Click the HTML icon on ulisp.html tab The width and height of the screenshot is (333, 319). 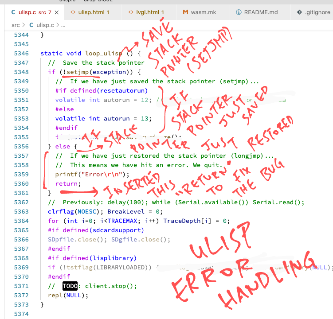[73, 12]
